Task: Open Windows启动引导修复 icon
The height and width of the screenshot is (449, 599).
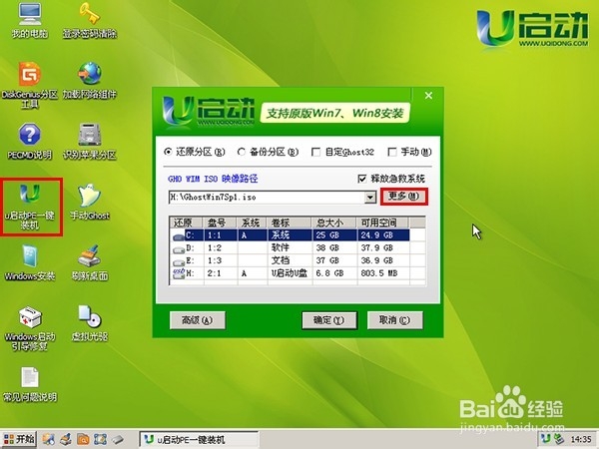Action: [x=30, y=328]
